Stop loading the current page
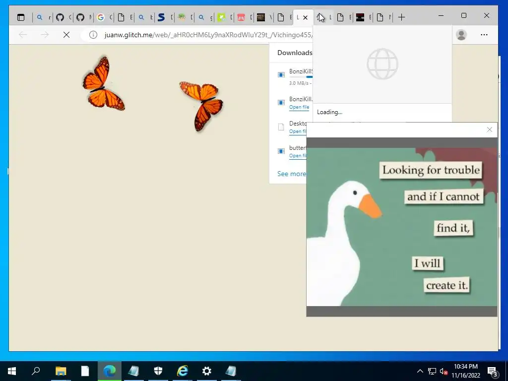The image size is (508, 381). (x=66, y=35)
